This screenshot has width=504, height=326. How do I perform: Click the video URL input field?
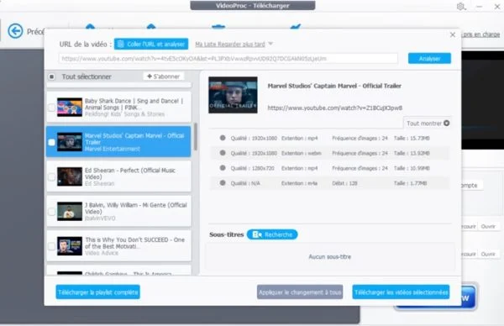point(228,59)
